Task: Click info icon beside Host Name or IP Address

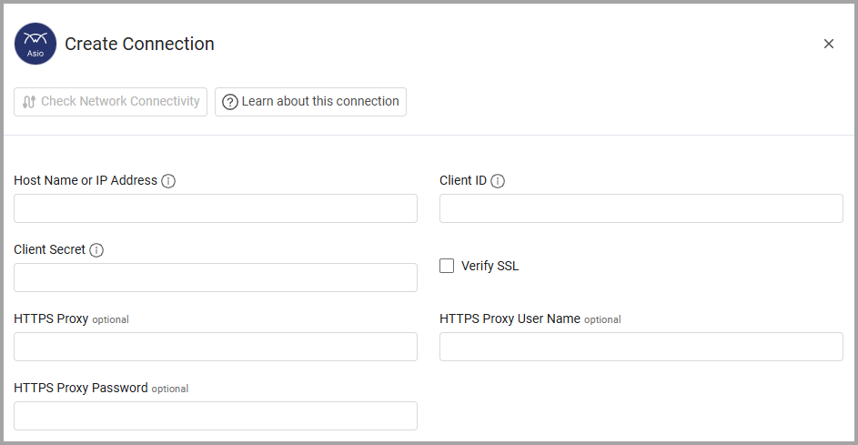Action: pos(168,181)
